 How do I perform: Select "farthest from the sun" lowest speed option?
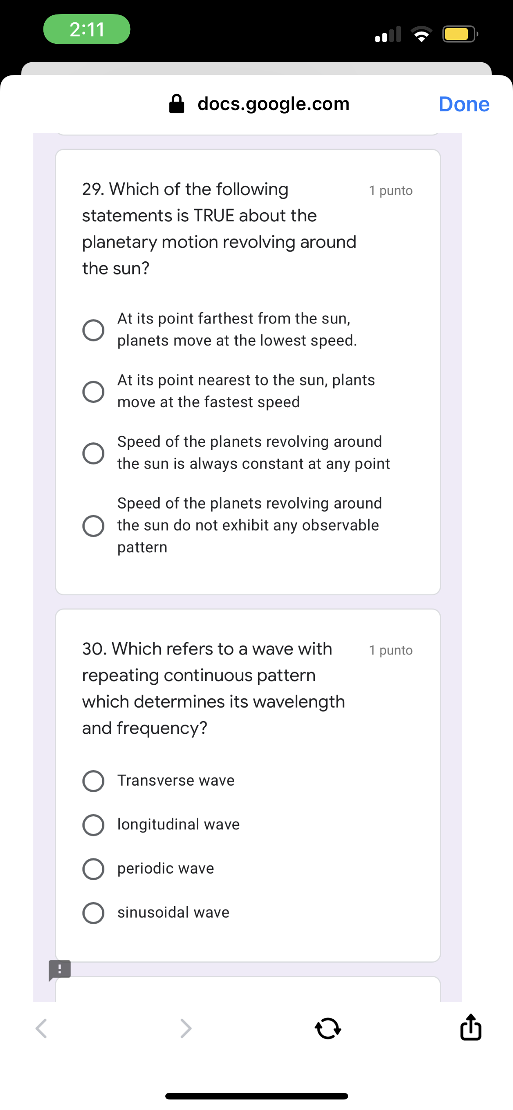[x=93, y=330]
